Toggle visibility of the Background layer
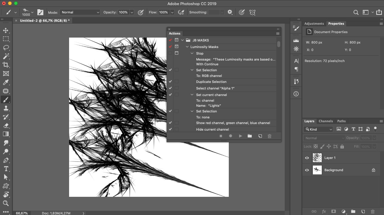 pyautogui.click(x=307, y=170)
